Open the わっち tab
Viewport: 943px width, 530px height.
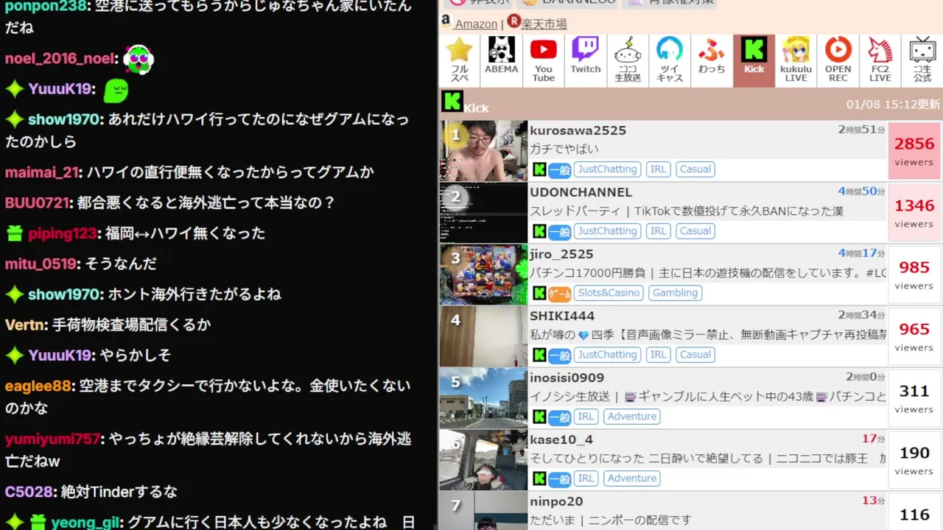point(712,60)
